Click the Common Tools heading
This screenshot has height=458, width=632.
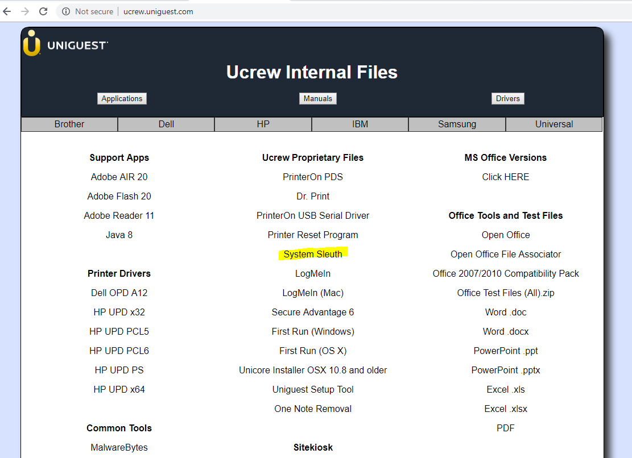click(119, 428)
